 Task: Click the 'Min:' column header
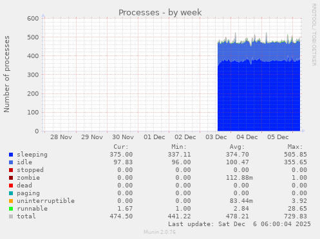pos(179,147)
